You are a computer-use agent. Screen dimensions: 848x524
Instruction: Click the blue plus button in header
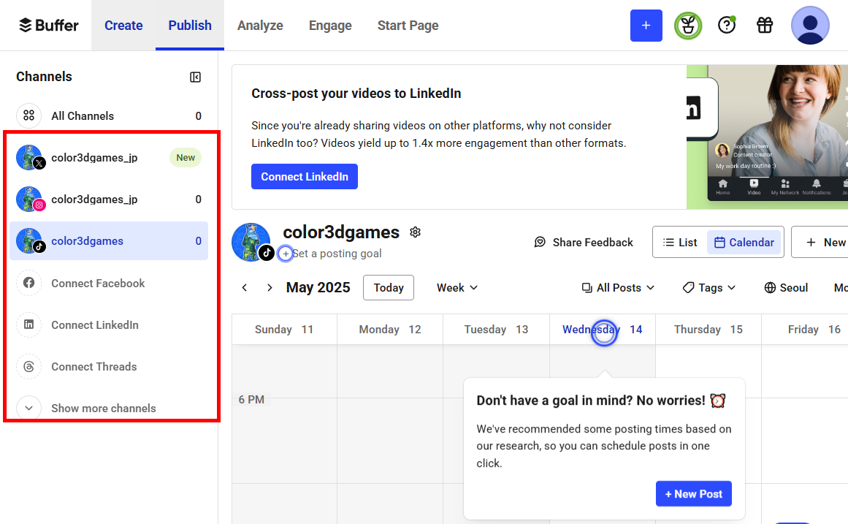click(646, 26)
